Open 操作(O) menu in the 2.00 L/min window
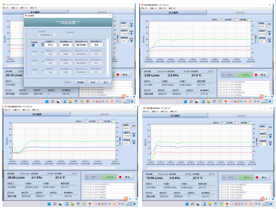 tap(162, 8)
